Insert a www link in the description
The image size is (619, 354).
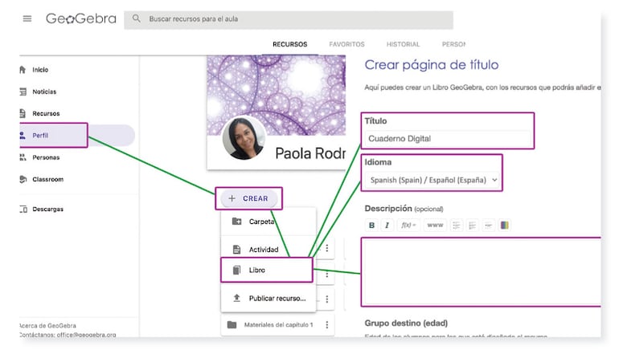(435, 226)
